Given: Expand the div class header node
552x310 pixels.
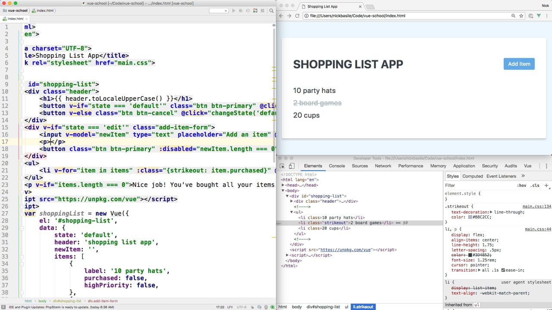Looking at the screenshot, I should point(292,201).
